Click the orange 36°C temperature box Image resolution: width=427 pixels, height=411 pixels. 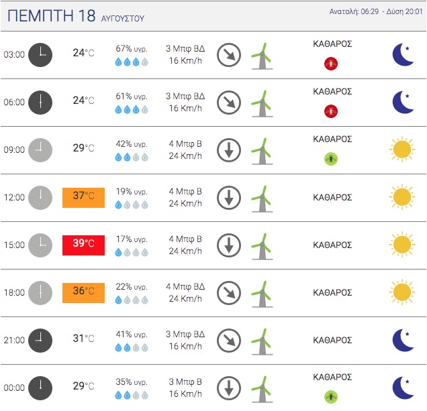pos(84,293)
